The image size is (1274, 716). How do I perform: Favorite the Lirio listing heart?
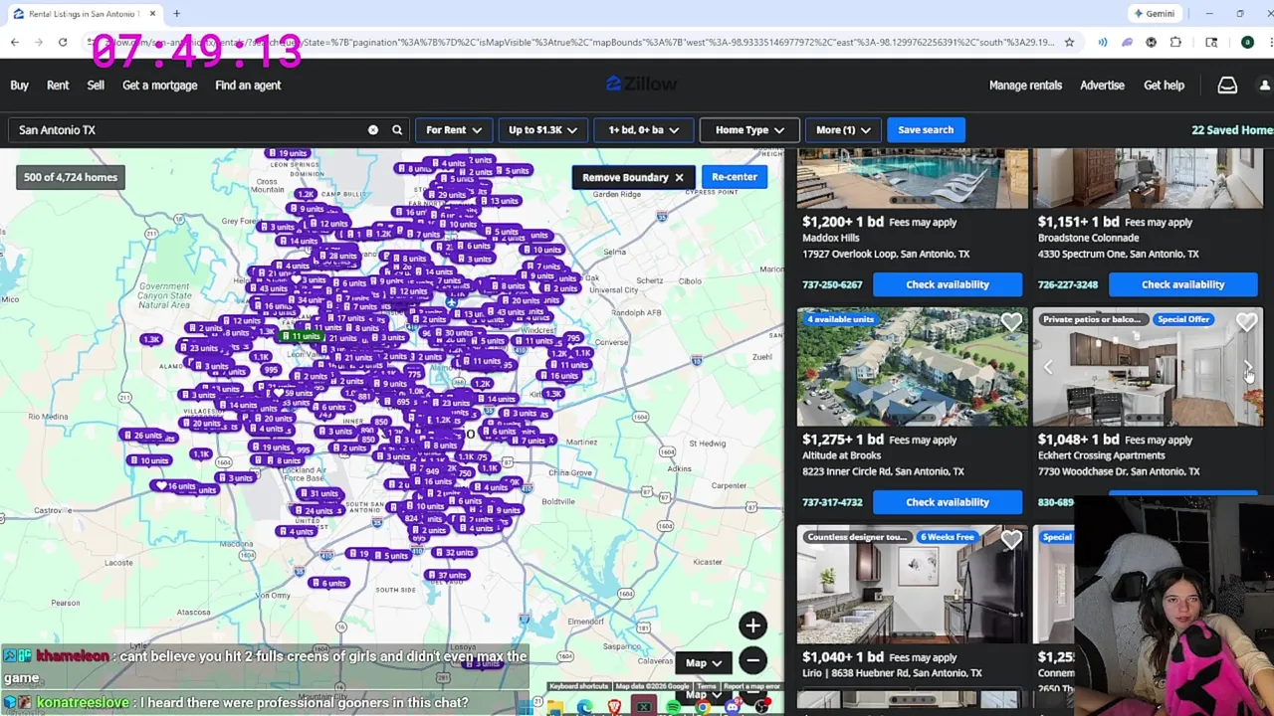[x=1011, y=540]
